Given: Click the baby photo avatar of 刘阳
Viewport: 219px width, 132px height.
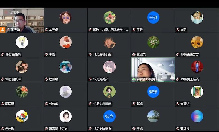Looking at the screenshot, I should [x=197, y=17].
